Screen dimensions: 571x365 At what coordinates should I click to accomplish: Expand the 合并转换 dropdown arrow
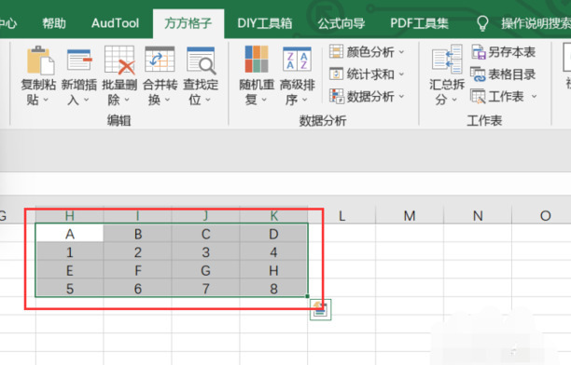[x=168, y=100]
